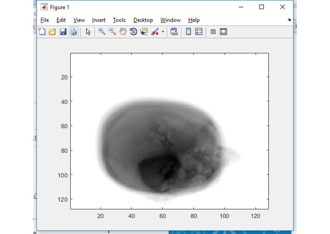Click the New Figure icon
Viewport: 330px width, 234px height.
click(42, 32)
